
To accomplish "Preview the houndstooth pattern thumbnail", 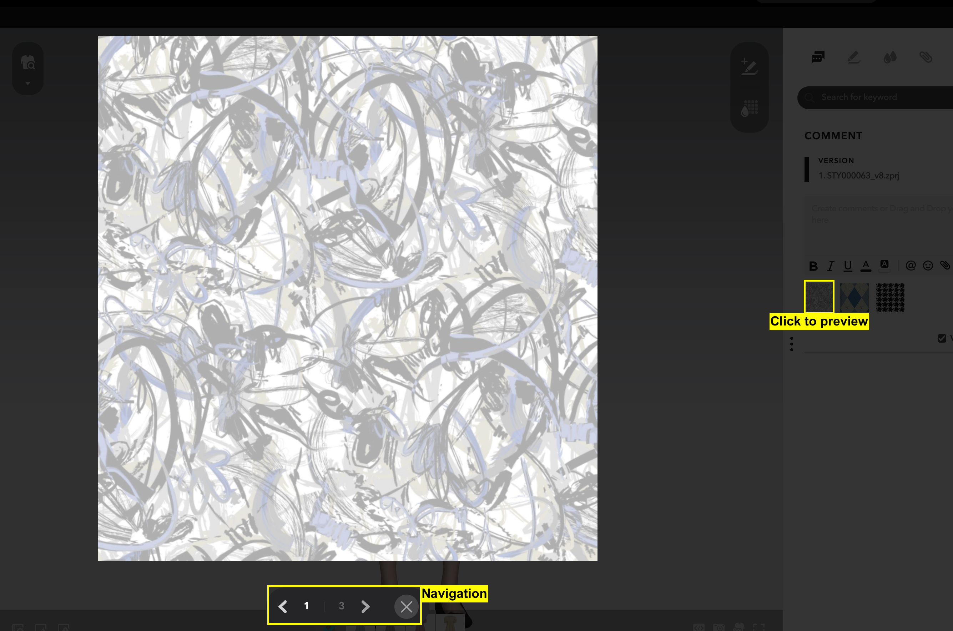I will pyautogui.click(x=890, y=297).
